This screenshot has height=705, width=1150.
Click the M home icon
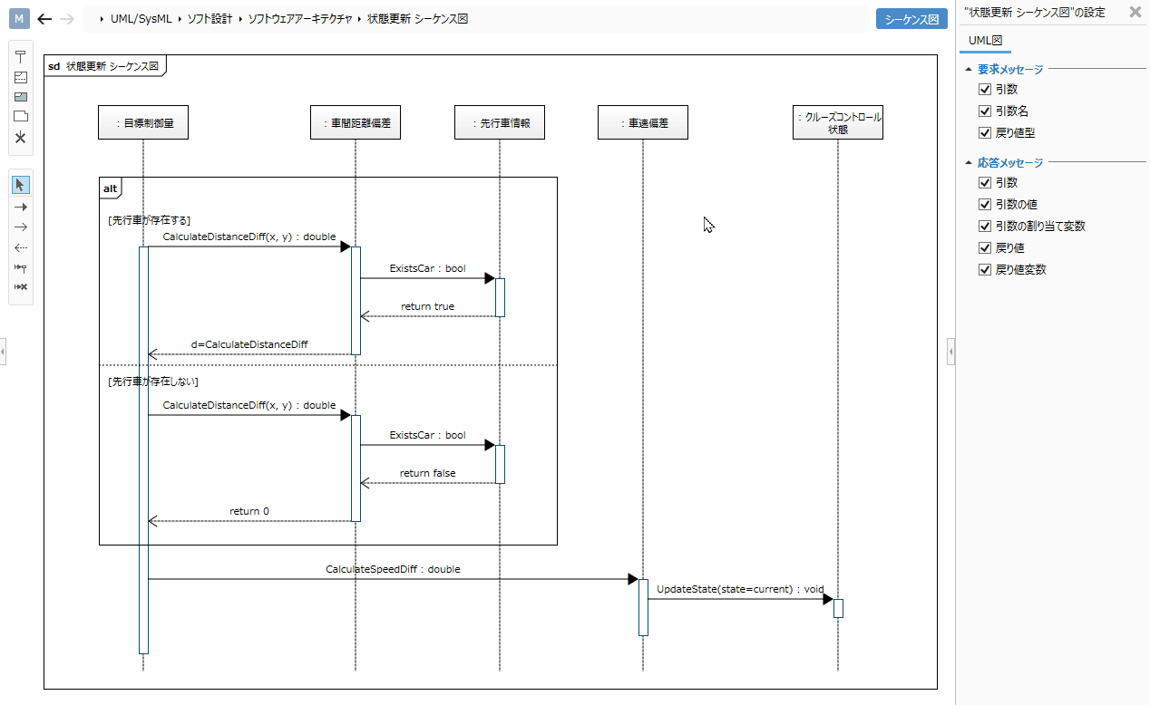click(x=19, y=19)
